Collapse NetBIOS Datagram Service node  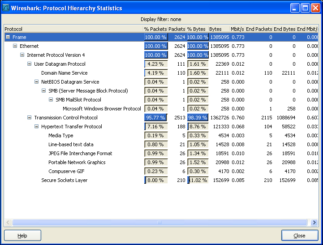36,82
